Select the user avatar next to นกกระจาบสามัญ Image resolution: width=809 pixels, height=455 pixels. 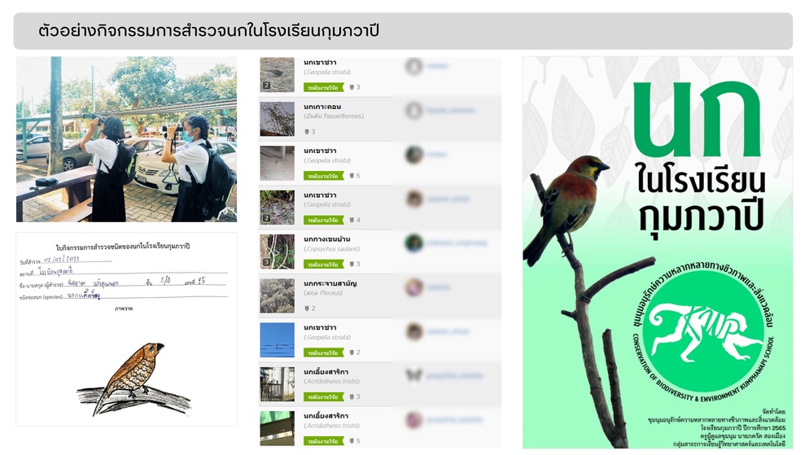pos(413,287)
